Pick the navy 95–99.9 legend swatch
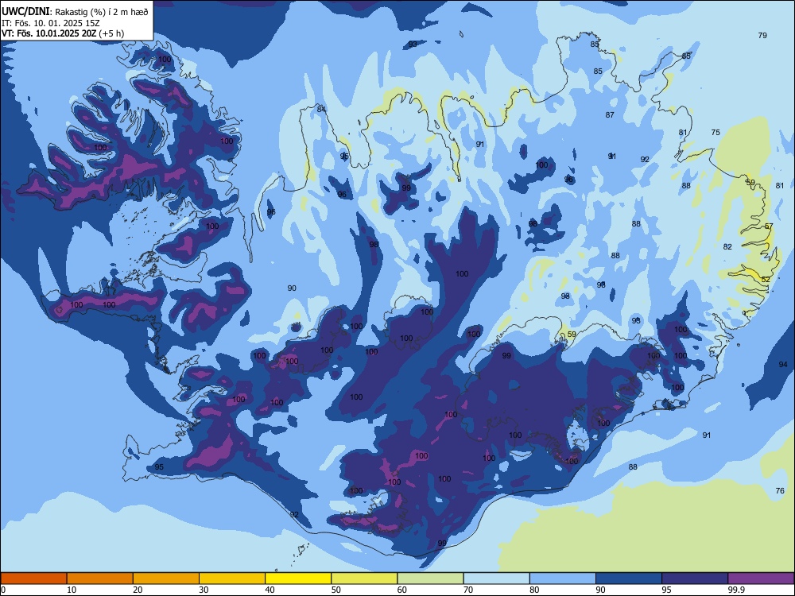Viewport: 795px width, 596px height. (695, 579)
